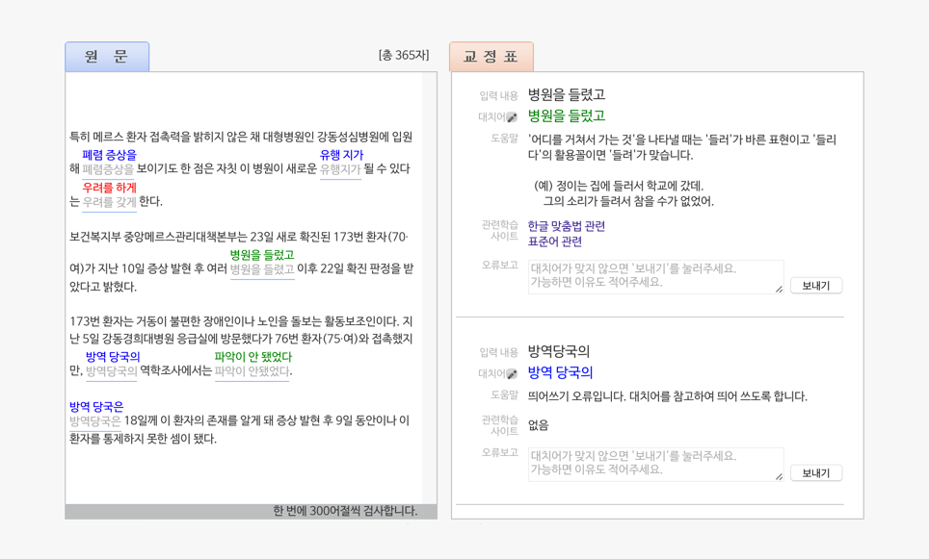Viewport: 929px width, 559px height.
Task: Click 보내기 button for 방역당국의 entry
Action: tap(816, 473)
